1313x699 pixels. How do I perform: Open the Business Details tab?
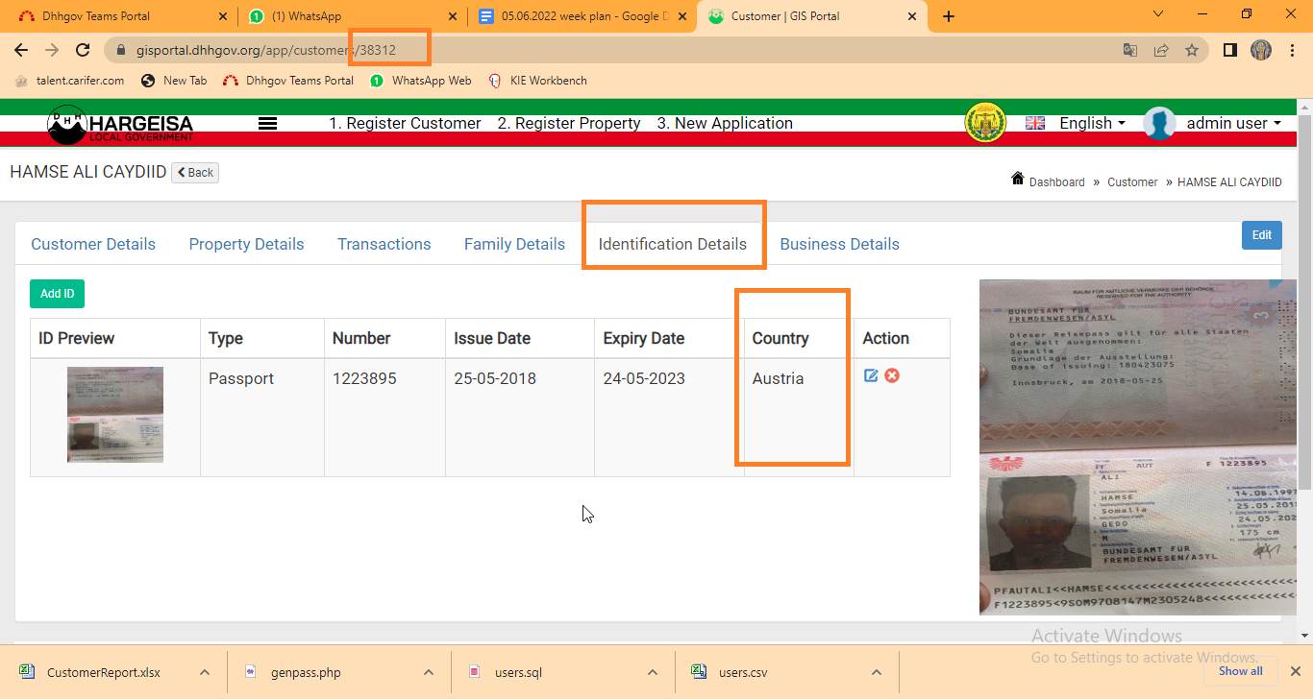[x=839, y=244]
